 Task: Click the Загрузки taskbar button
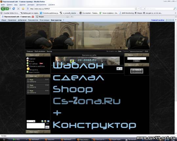[x=51, y=140]
